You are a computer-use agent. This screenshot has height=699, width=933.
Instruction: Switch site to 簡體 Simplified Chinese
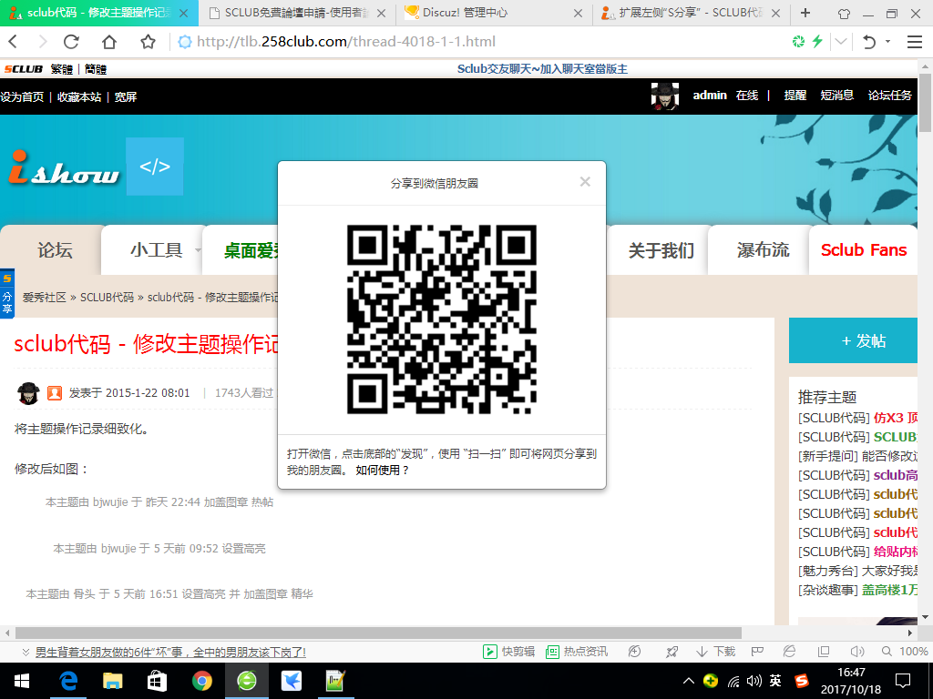(x=95, y=69)
